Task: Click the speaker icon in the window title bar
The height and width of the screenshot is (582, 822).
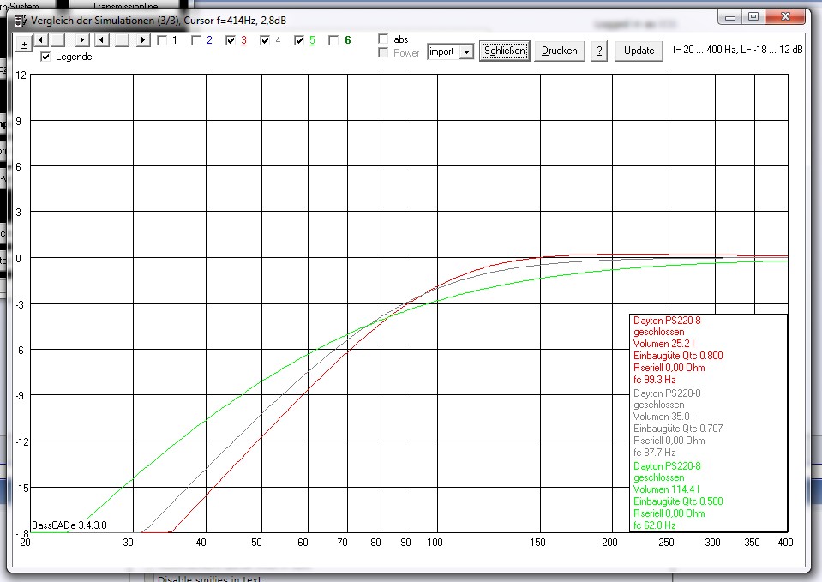Action: pos(21,21)
